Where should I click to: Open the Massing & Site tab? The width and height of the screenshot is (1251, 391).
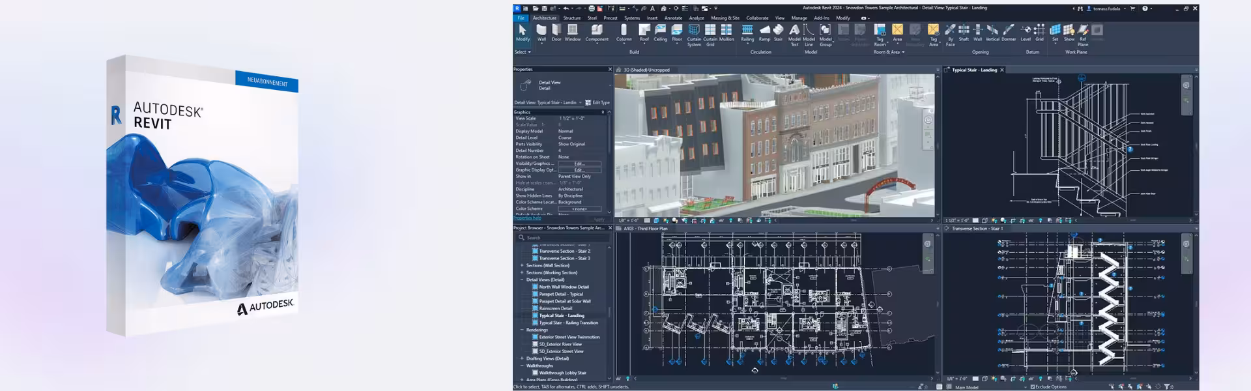click(x=725, y=18)
